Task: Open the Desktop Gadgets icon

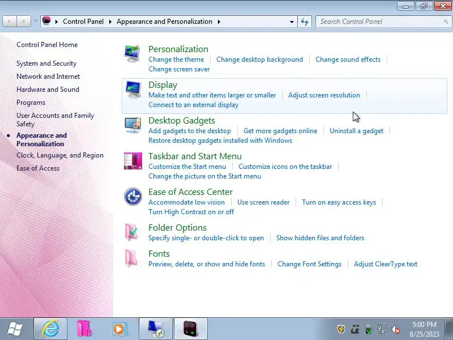Action: (133, 125)
